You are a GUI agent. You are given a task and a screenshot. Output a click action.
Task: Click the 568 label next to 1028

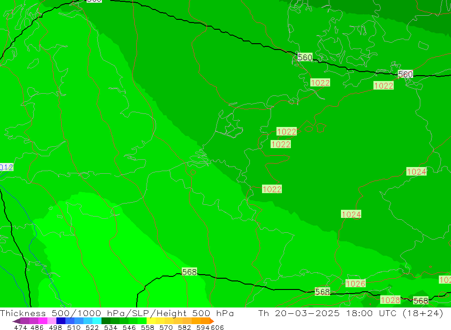click(420, 301)
